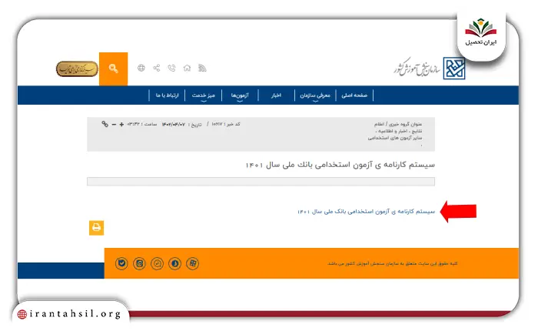Click the fourth footer social circle icon

coord(175,263)
